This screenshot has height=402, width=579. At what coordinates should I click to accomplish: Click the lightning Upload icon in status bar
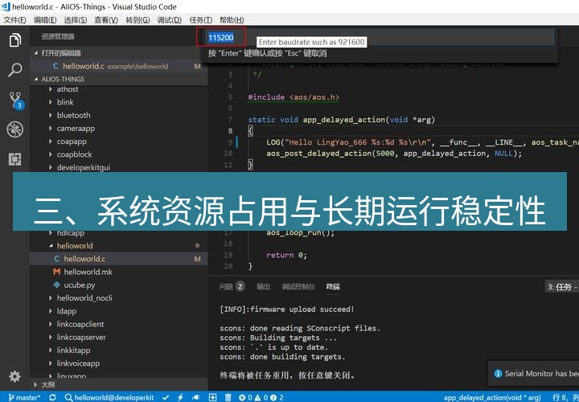pyautogui.click(x=180, y=397)
